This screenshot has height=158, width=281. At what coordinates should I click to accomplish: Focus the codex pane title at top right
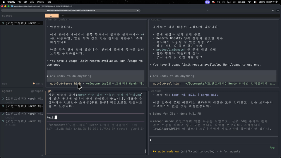click(155, 19)
